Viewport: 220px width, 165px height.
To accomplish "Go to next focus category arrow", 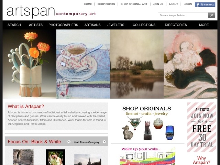I will click(104, 142).
